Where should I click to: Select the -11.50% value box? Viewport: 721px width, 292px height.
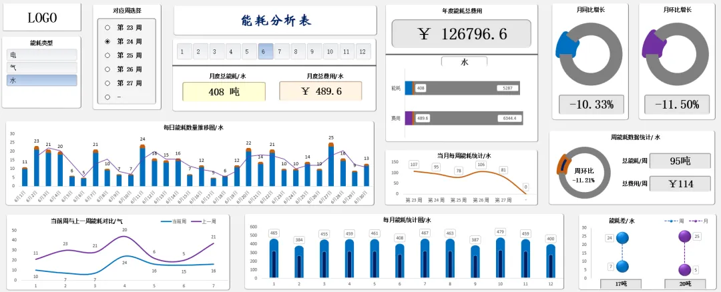click(677, 105)
